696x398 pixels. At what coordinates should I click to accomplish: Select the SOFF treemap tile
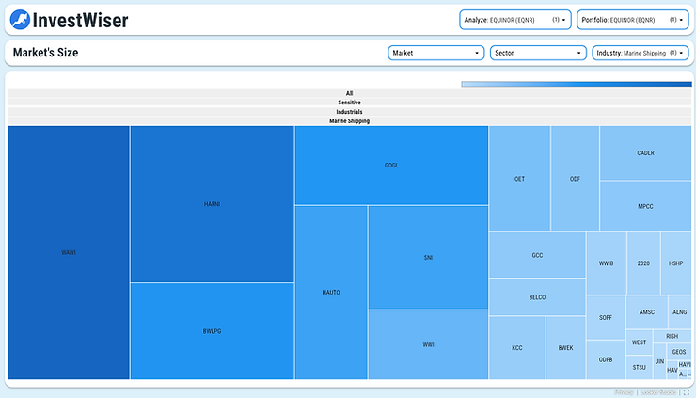tap(606, 318)
